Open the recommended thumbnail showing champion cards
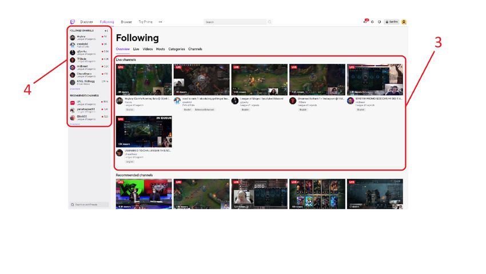Viewport: 486px width, 274px height. (317, 194)
